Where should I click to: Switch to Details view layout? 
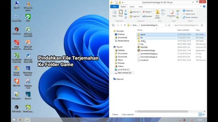(200, 115)
